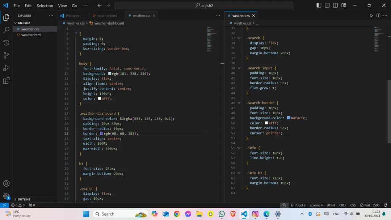Open notifications bell in status bar
Viewport: 391px width, 220px height.
[x=386, y=205]
